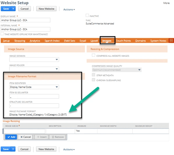Click the Enabled column header
The height and width of the screenshot is (155, 174).
(82, 126)
